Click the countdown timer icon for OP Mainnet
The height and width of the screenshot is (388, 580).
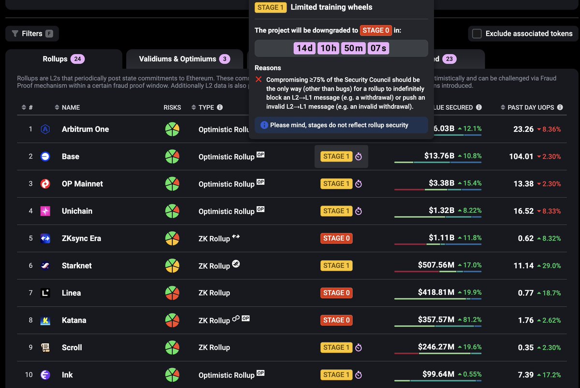(x=359, y=184)
